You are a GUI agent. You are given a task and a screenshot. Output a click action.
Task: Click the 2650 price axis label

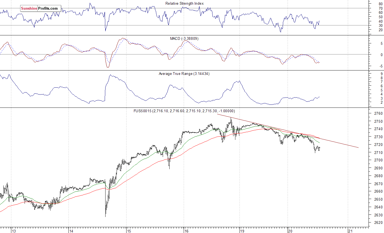378,199
